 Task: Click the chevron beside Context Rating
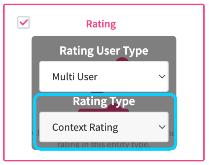click(162, 127)
